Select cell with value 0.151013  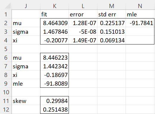pos(112,31)
